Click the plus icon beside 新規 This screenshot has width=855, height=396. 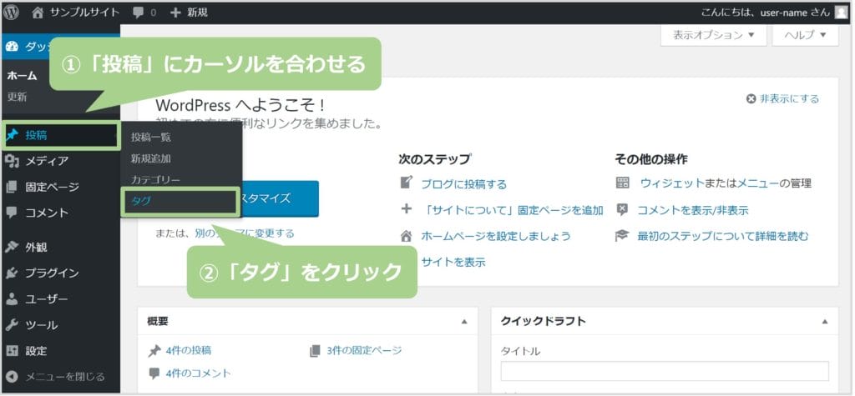(x=175, y=13)
